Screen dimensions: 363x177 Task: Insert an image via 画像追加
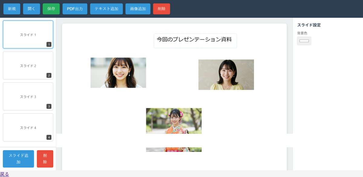point(138,9)
